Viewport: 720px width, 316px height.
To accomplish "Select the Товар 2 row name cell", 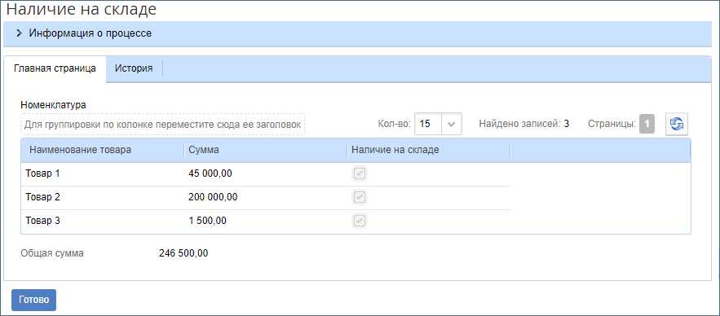I will coord(103,198).
